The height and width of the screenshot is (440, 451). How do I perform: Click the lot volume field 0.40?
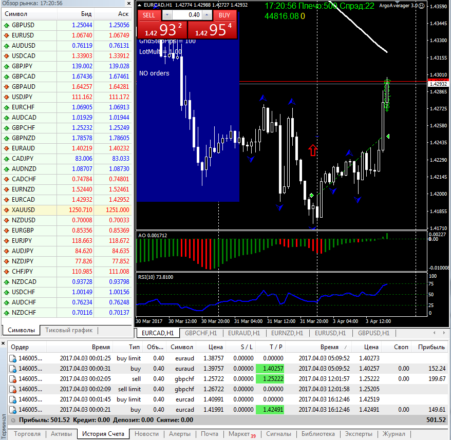pos(187,15)
